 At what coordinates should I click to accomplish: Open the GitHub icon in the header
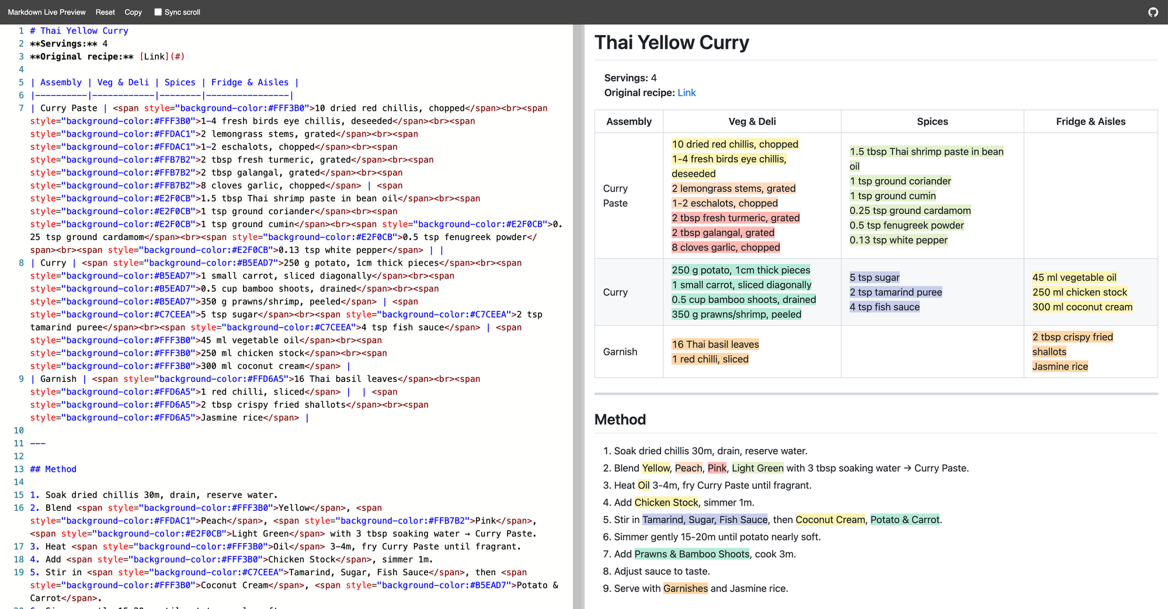click(1153, 12)
